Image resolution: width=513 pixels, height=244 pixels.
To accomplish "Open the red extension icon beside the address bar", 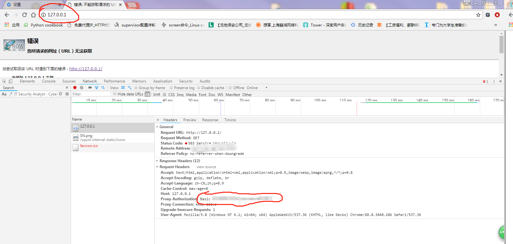I will [497, 15].
